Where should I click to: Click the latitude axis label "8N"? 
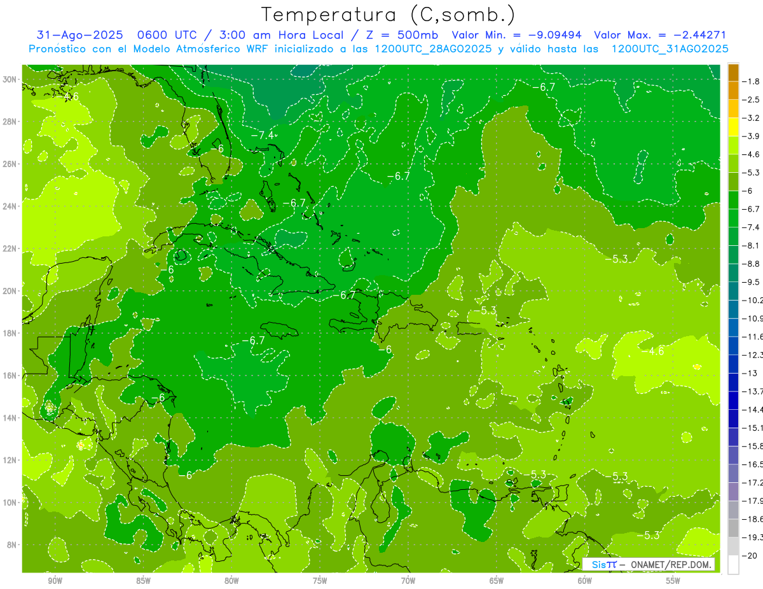[13, 545]
